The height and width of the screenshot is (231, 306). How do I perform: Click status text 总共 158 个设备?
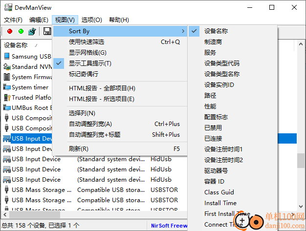23,226
